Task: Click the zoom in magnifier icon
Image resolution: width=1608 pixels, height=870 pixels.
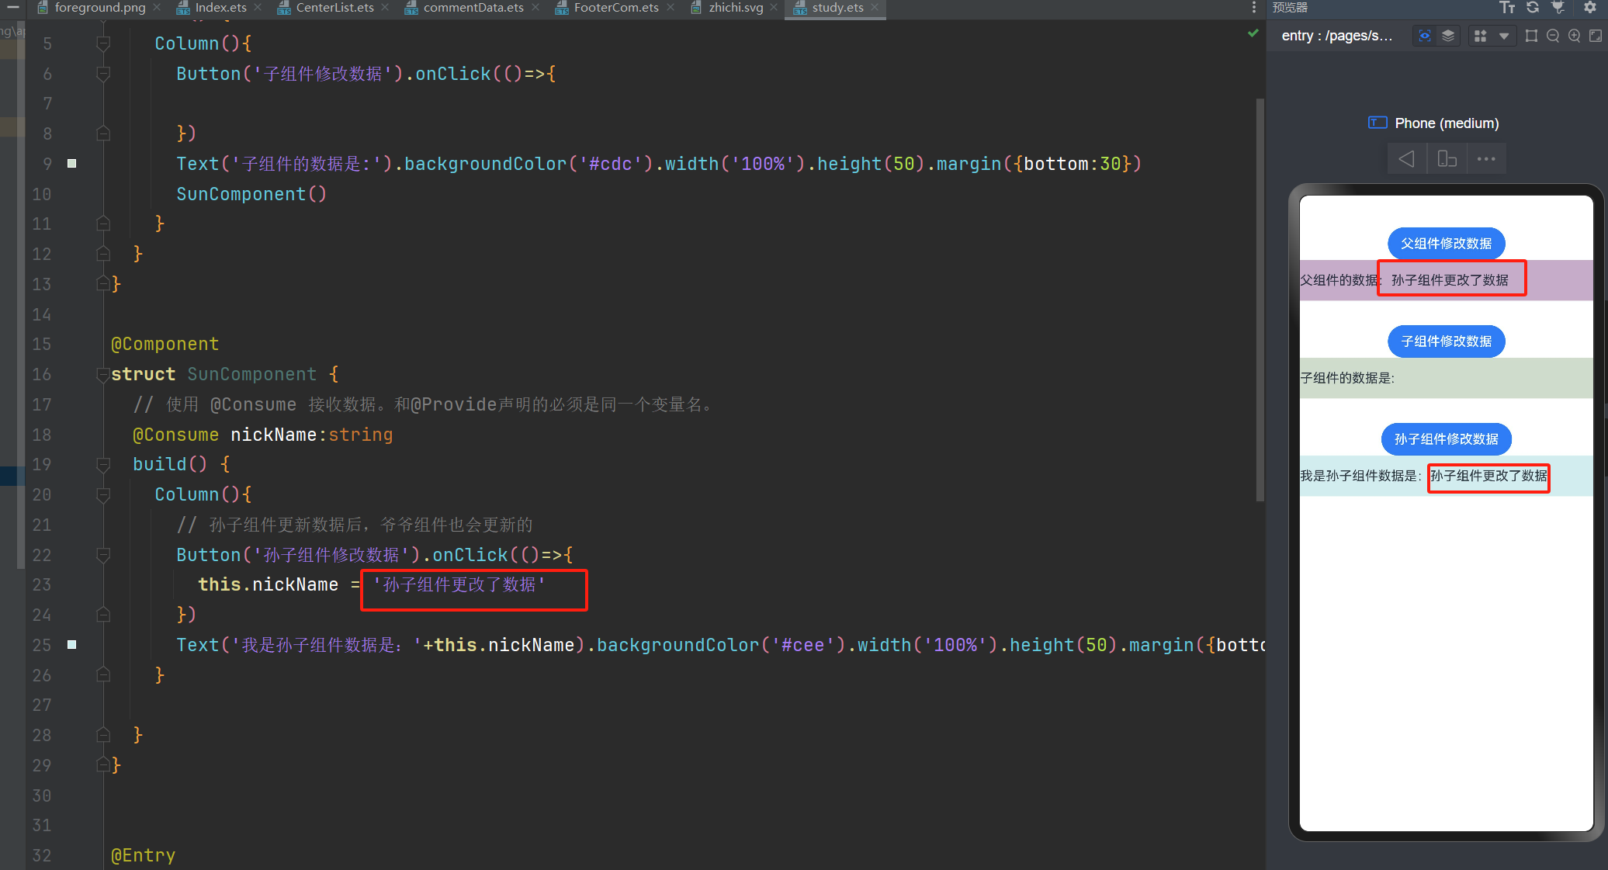Action: [x=1574, y=36]
